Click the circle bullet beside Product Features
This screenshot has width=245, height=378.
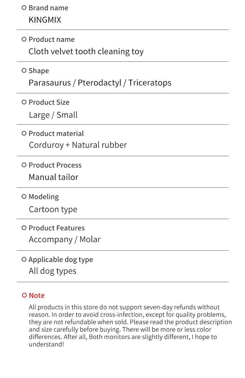24,228
